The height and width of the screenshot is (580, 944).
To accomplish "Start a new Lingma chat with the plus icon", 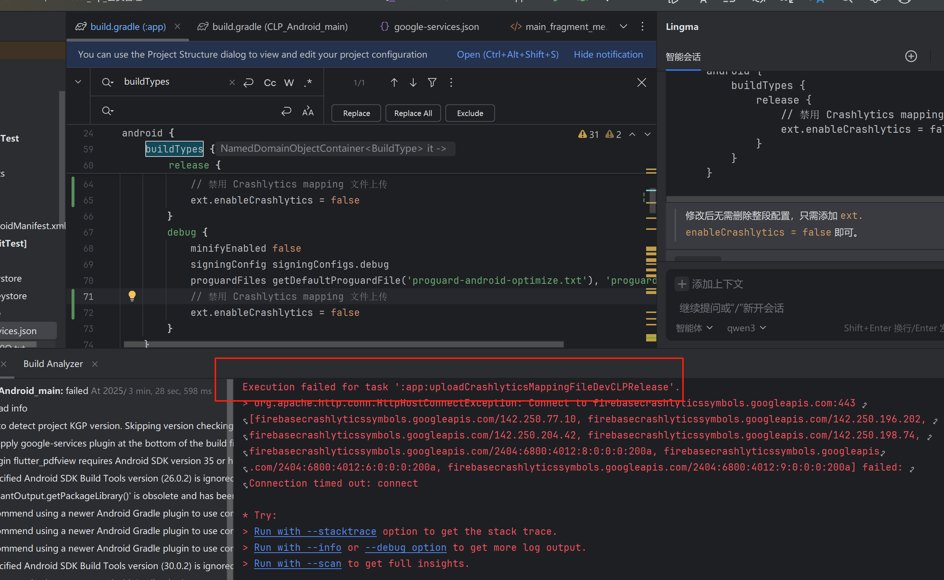I will click(911, 56).
